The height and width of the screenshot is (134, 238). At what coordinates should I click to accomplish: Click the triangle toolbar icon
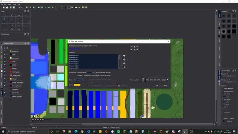click(79, 7)
